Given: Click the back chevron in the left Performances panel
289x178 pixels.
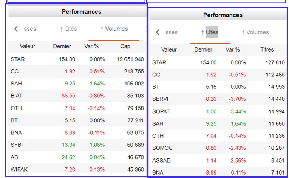Looking at the screenshot, I should [x=16, y=29].
